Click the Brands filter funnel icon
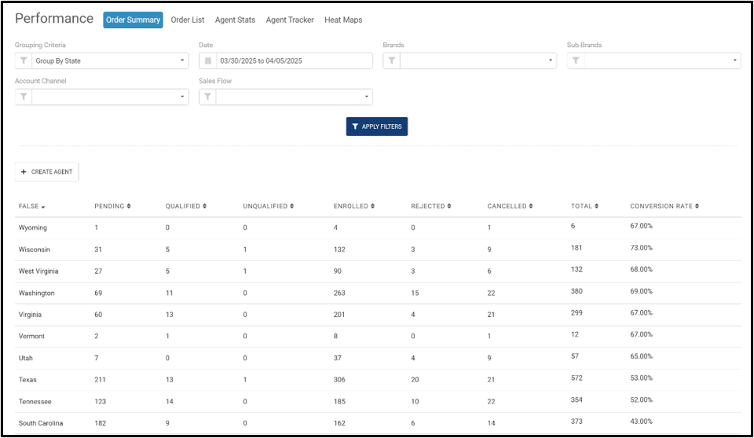Image resolution: width=754 pixels, height=438 pixels. click(391, 61)
